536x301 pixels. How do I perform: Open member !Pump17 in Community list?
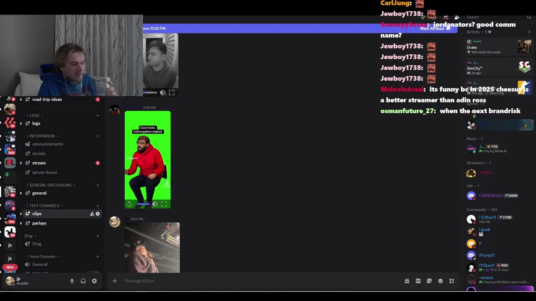[499, 255]
